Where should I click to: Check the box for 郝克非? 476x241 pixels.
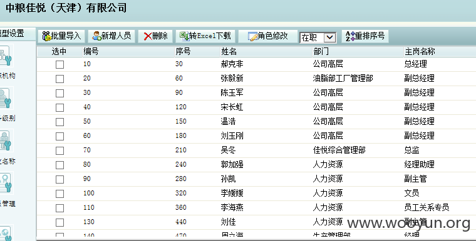(59, 64)
